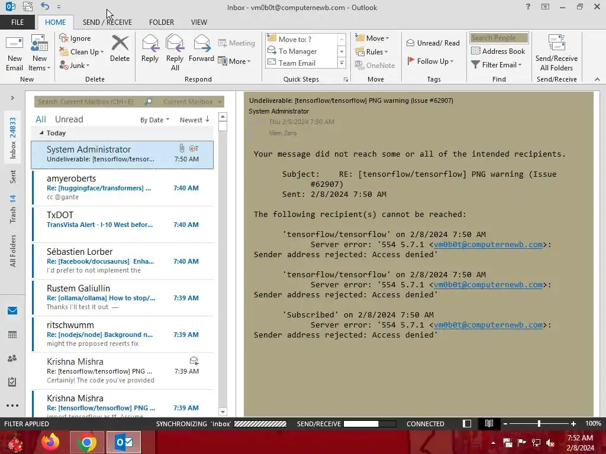
Task: Open Outlook Help question mark
Action: [528, 7]
